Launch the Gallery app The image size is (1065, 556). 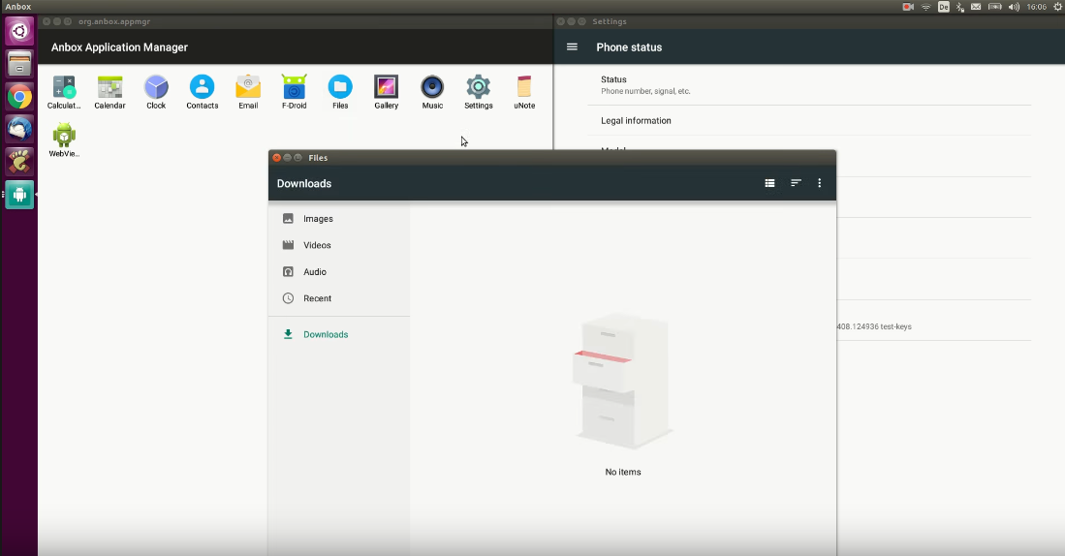tap(386, 88)
